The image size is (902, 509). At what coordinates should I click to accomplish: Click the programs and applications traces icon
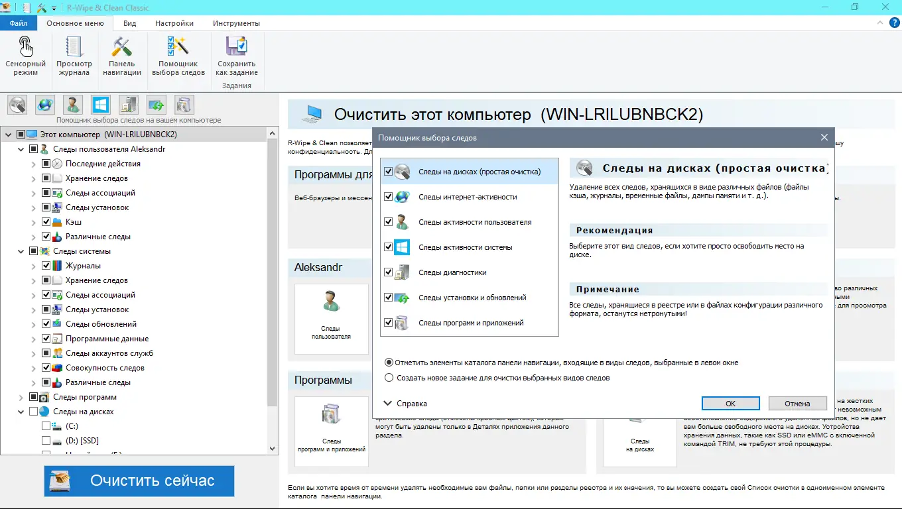tap(184, 104)
